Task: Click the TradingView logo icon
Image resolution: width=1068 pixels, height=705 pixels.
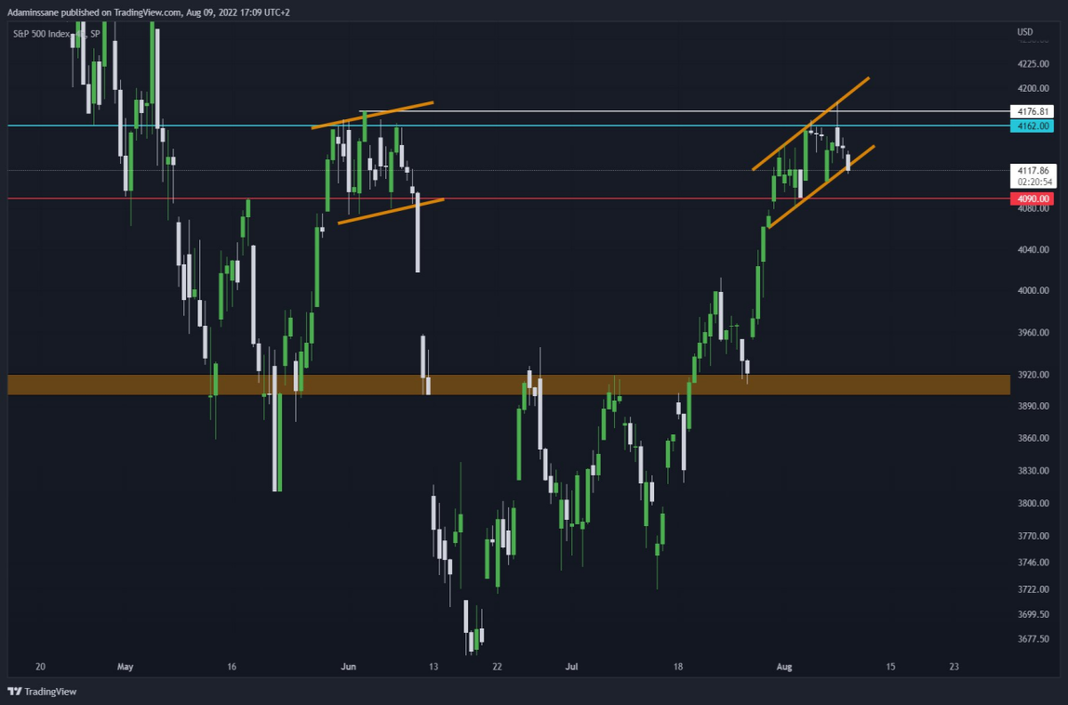Action: [x=15, y=692]
